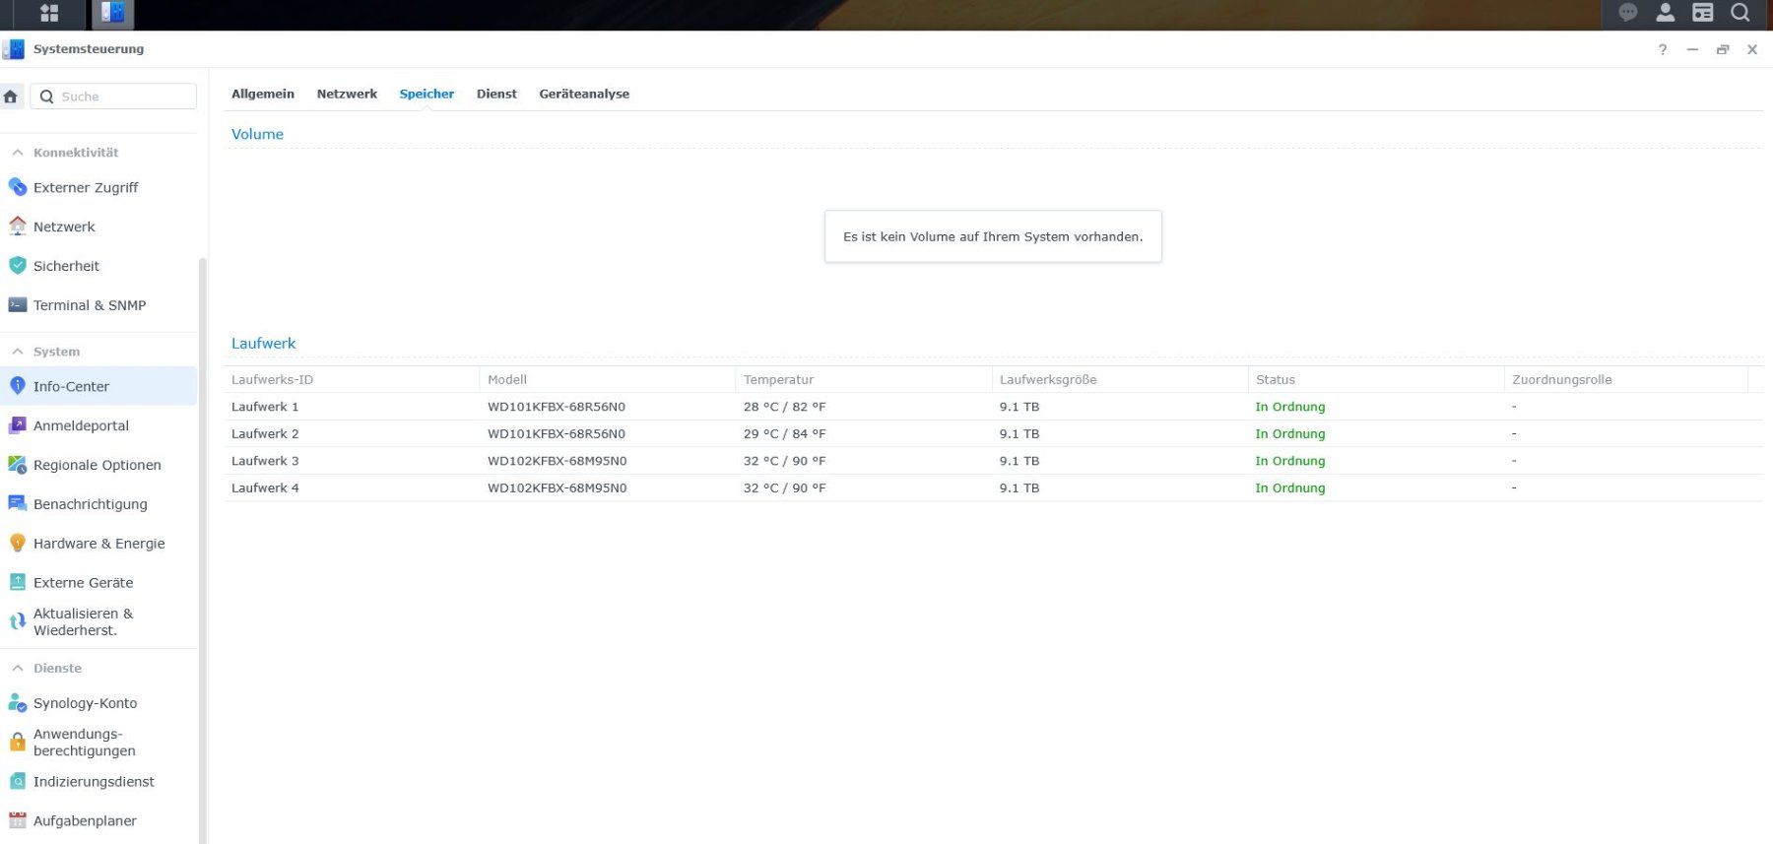Click the Aufgabenplaner calendar icon
This screenshot has width=1773, height=844.
pos(18,820)
